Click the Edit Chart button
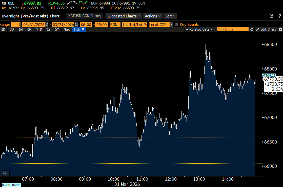 (x=266, y=30)
